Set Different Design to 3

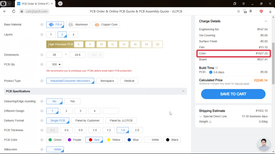coord(80,111)
